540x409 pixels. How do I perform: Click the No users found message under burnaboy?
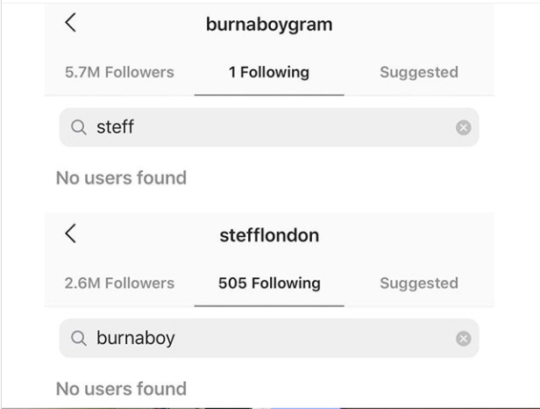pos(121,389)
